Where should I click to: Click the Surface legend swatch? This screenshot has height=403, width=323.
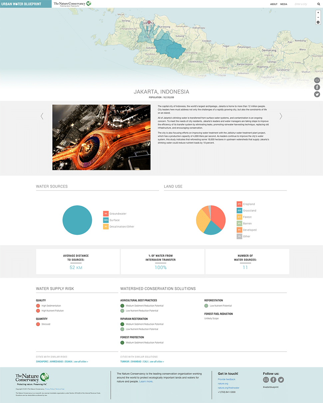(x=106, y=220)
